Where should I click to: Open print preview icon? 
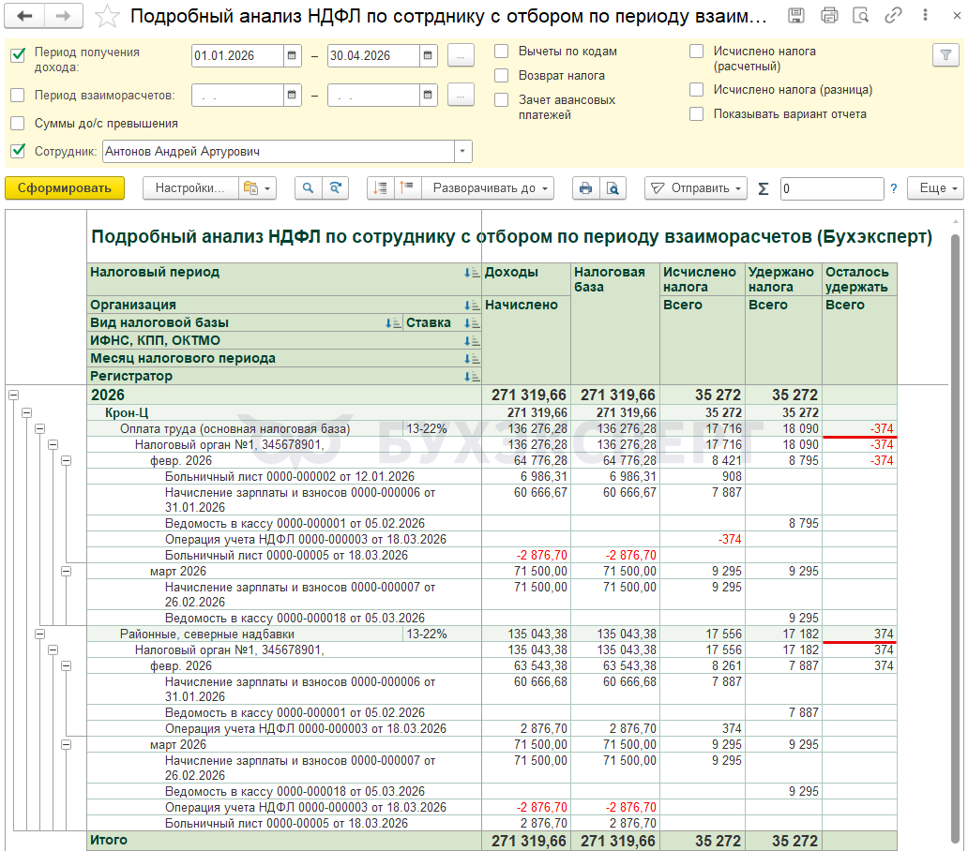tap(613, 188)
